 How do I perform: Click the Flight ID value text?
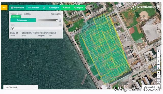pyautogui.click(x=39, y=33)
